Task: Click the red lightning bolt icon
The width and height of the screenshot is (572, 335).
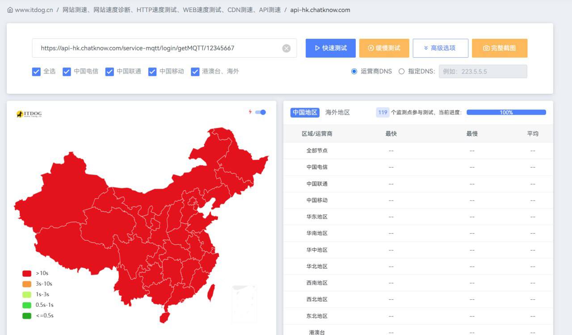Action: pyautogui.click(x=250, y=112)
